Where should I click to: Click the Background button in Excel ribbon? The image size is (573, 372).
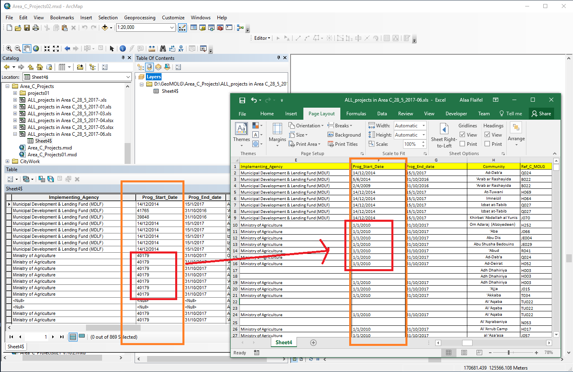pyautogui.click(x=344, y=135)
